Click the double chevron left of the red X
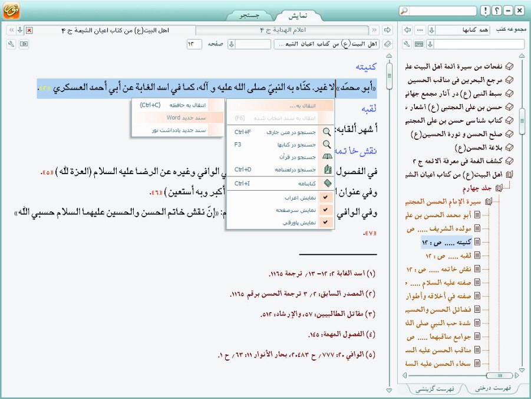531x399 pixels. pyautogui.click(x=12, y=30)
